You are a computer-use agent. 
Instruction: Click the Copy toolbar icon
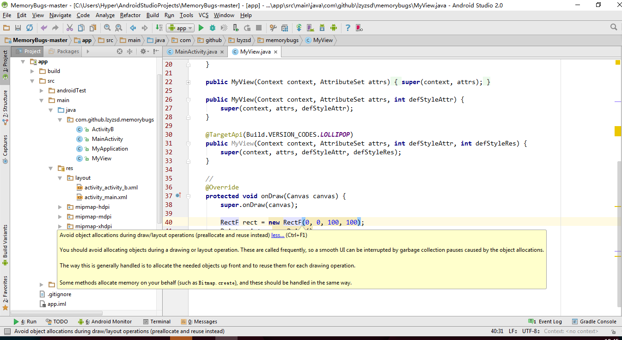[81, 28]
